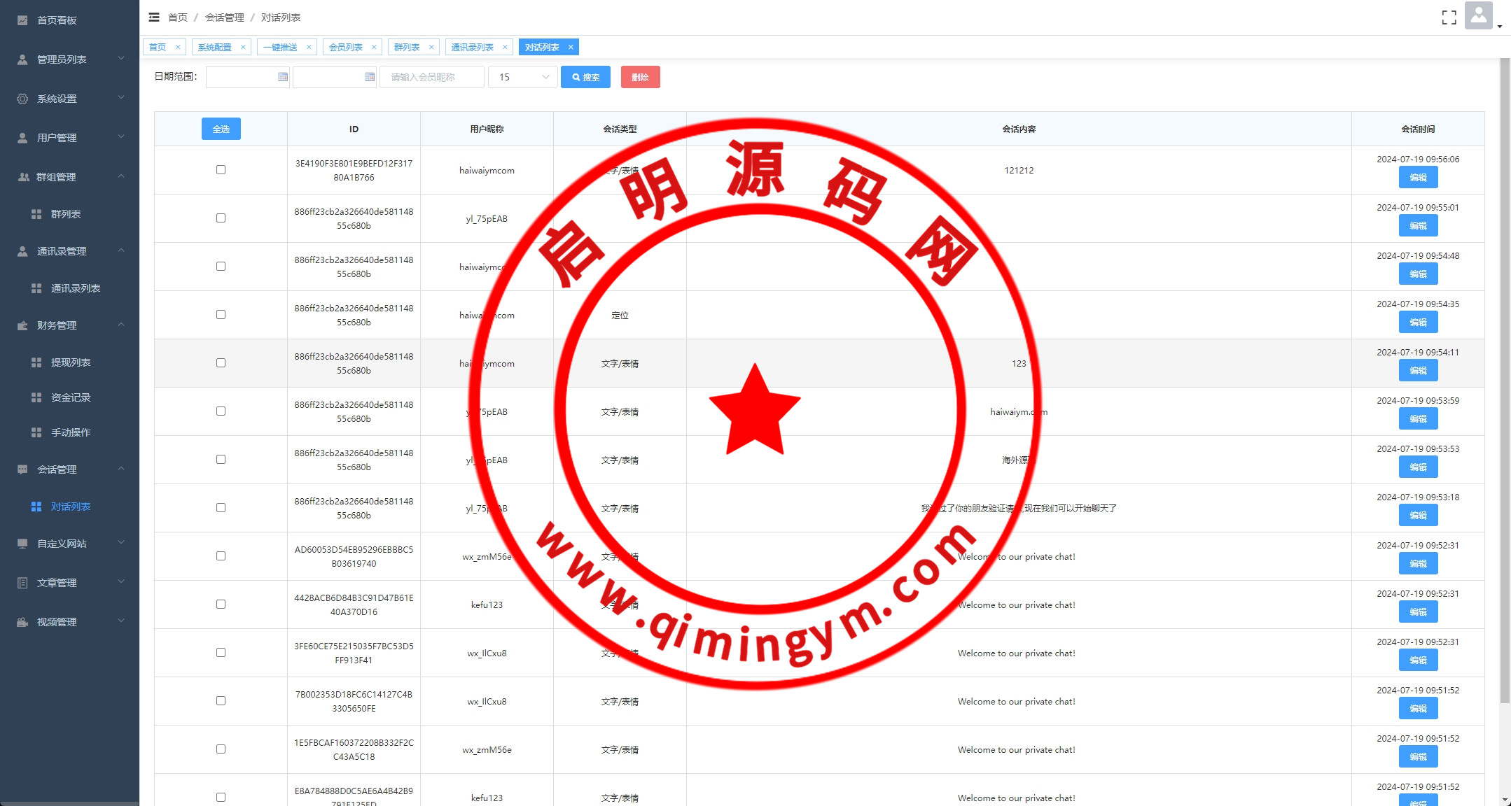Open calendar icon in second date field
1511x806 pixels.
point(370,77)
